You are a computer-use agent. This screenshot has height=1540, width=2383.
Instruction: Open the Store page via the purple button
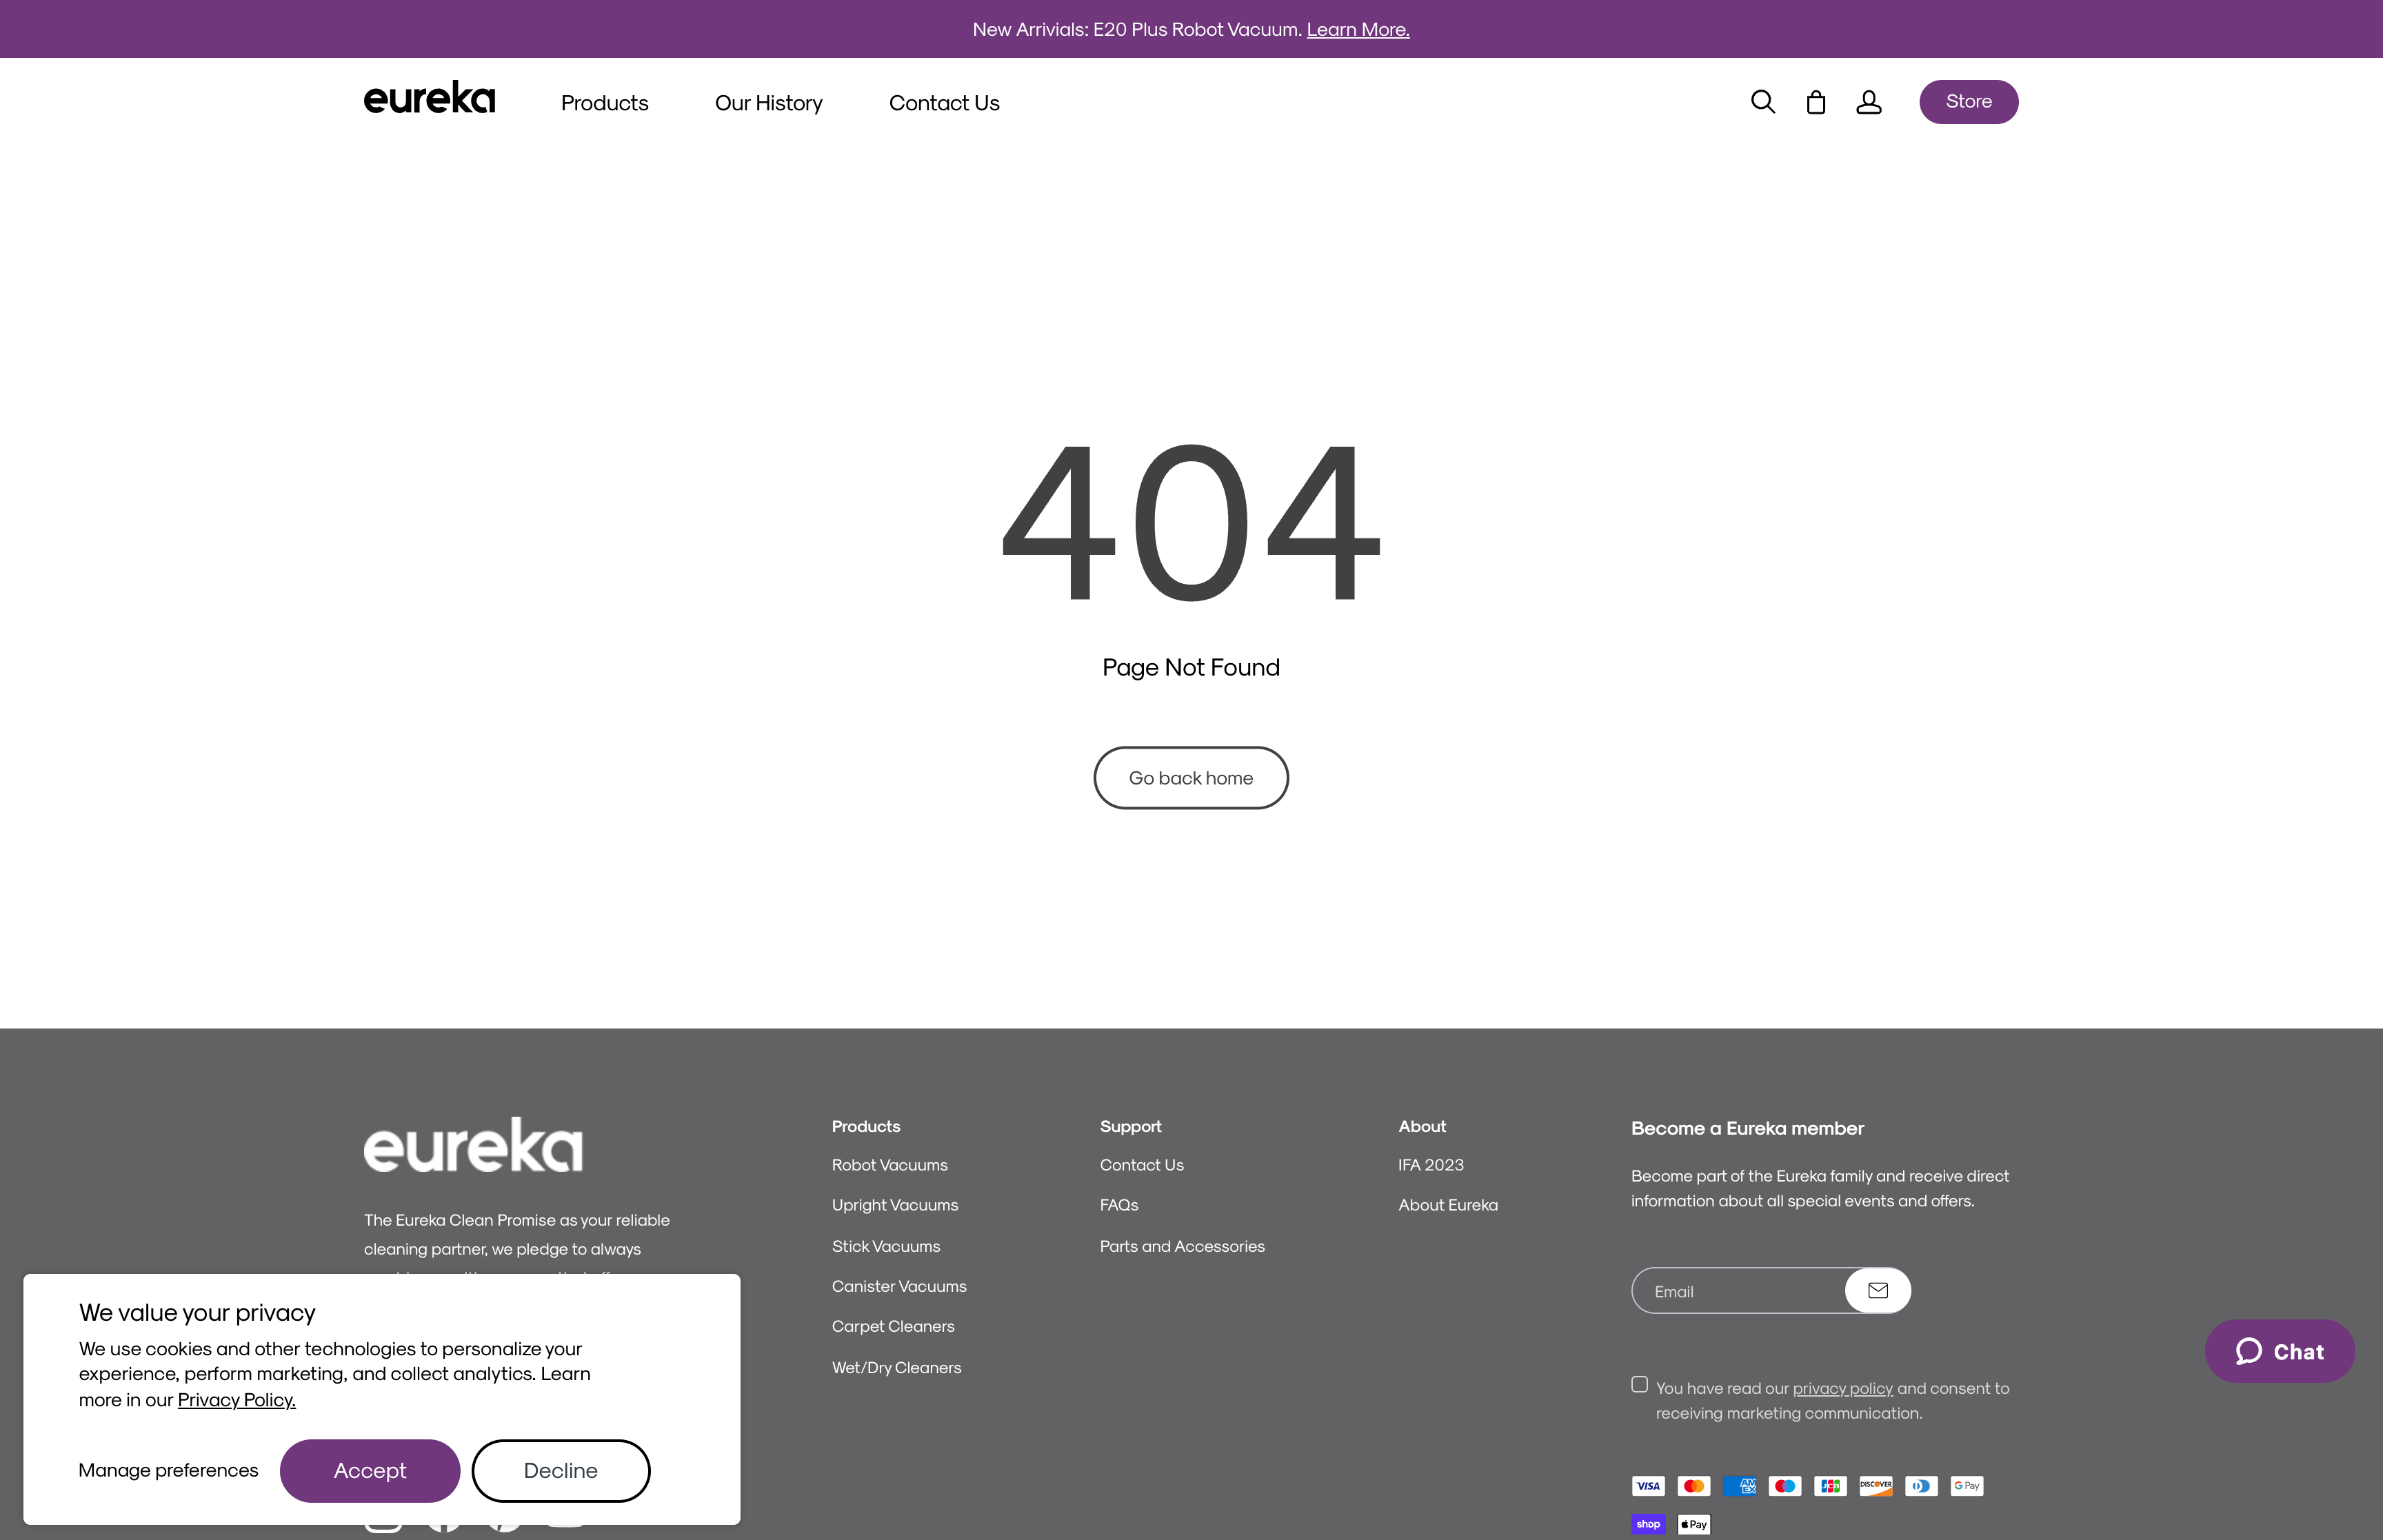pyautogui.click(x=1968, y=101)
